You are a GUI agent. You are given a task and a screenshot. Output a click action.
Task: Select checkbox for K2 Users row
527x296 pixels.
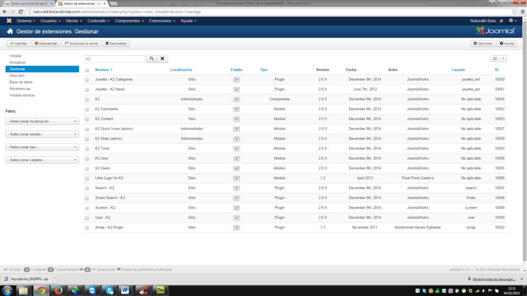pos(87,168)
